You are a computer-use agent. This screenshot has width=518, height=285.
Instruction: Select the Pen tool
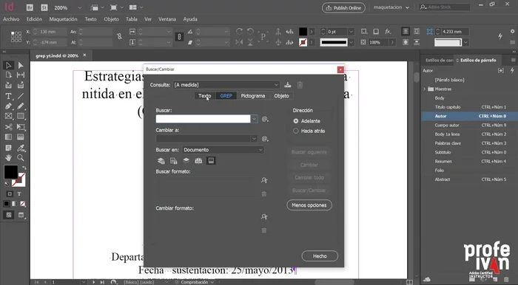point(9,106)
